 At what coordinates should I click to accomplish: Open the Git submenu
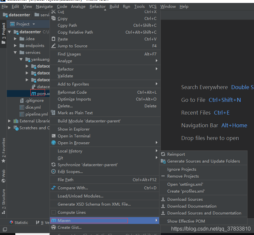[105, 158]
